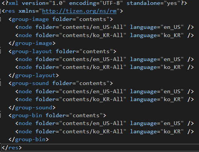Click language "ko_KR" value under group-image
Image resolution: width=199 pixels, height=152 pixels.
[172, 35]
